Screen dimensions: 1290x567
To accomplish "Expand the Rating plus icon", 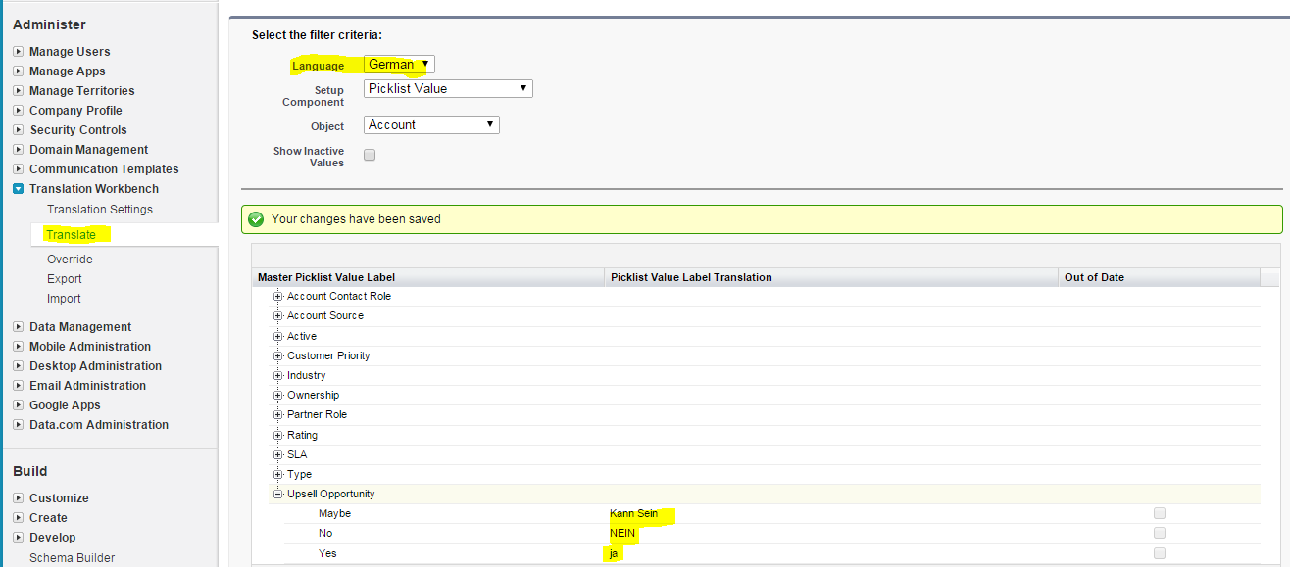I will 278,436.
